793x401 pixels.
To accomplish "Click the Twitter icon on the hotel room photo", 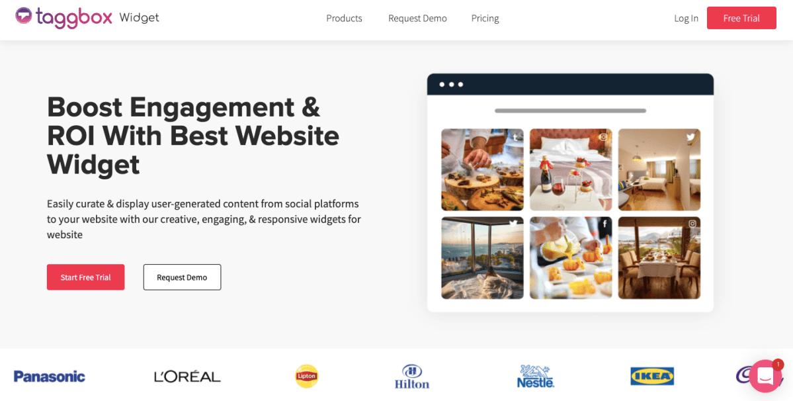I will (x=691, y=136).
